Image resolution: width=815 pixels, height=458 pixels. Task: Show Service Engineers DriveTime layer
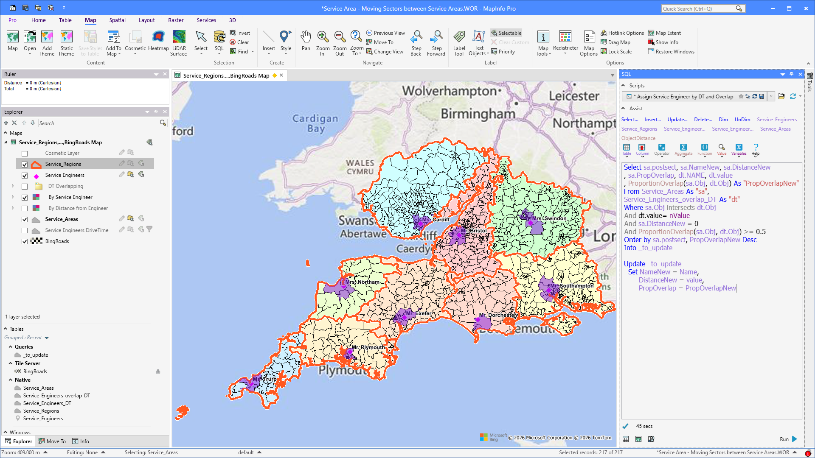pyautogui.click(x=25, y=231)
